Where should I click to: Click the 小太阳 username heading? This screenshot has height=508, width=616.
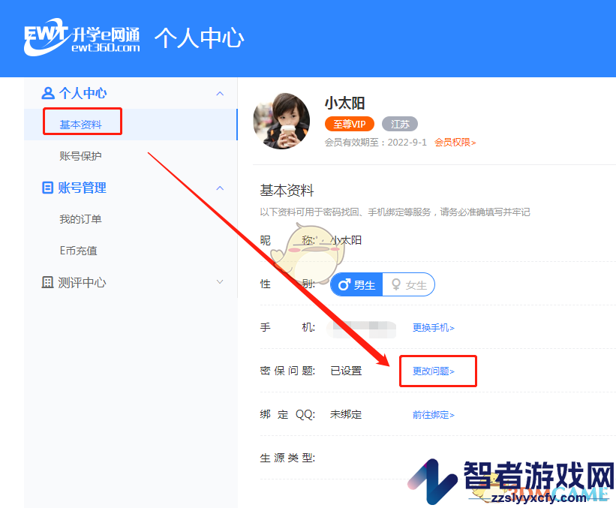[344, 104]
